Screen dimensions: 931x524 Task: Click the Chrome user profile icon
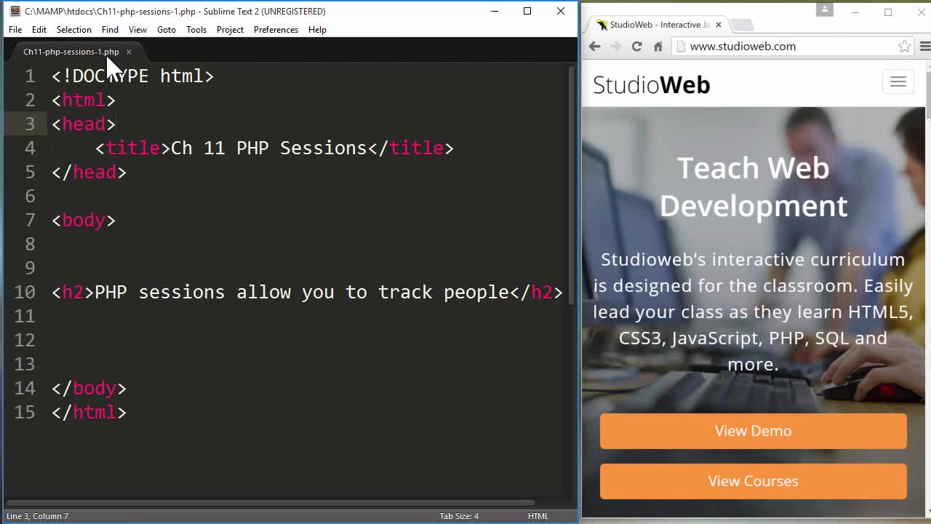(x=824, y=9)
